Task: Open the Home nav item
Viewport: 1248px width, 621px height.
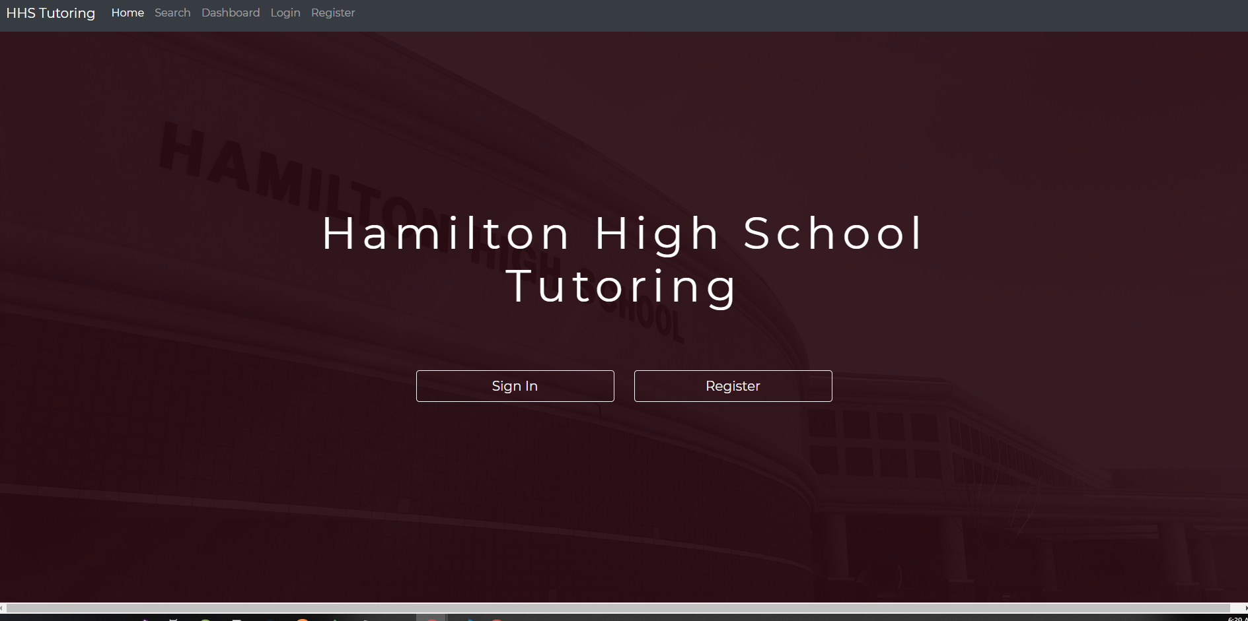Action: [128, 13]
